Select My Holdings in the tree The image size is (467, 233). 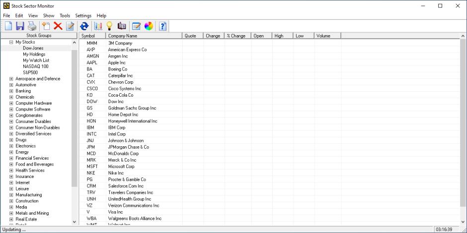tap(34, 55)
